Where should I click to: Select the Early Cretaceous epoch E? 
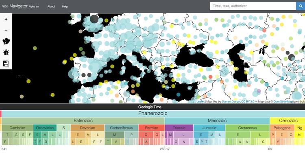coord(238,135)
